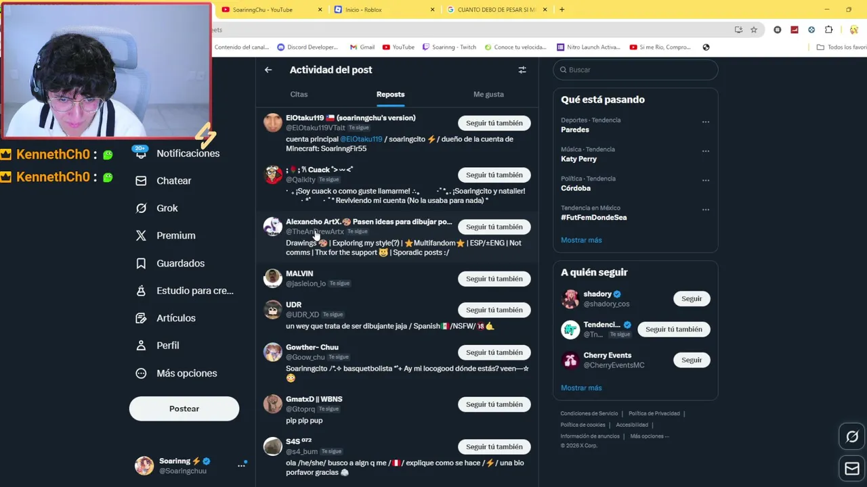Go back using the post activity arrow
This screenshot has width=867, height=487.
pos(268,70)
